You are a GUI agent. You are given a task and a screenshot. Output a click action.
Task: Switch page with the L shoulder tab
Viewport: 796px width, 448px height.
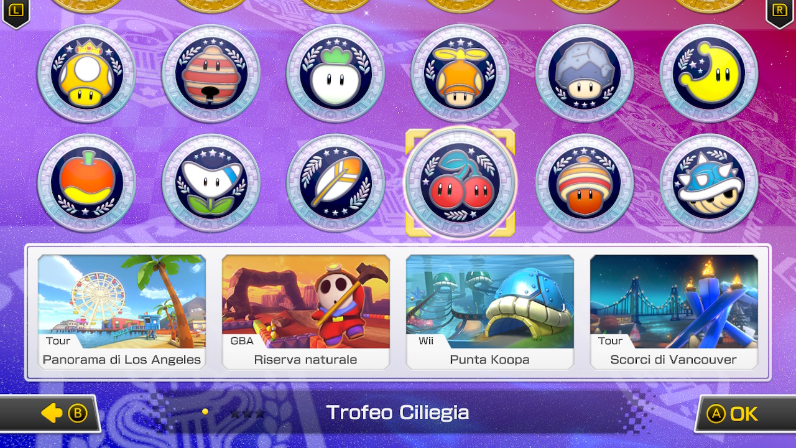(x=16, y=13)
